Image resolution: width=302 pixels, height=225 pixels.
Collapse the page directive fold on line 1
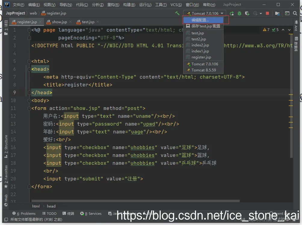pyautogui.click(x=29, y=30)
